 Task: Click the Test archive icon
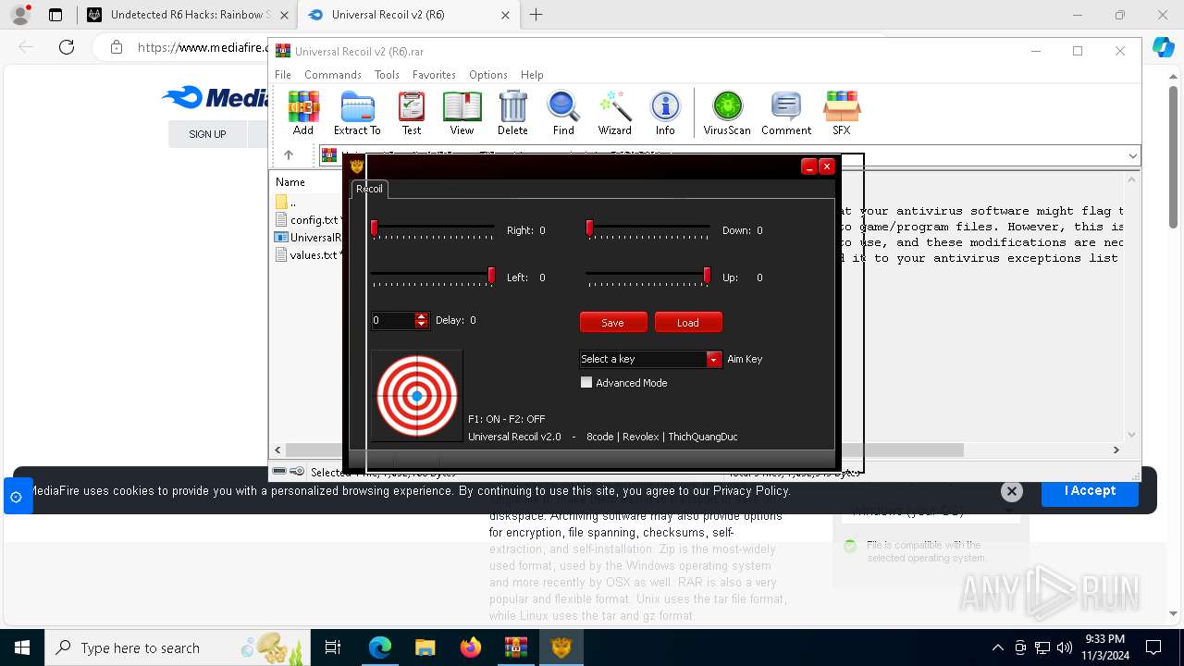pyautogui.click(x=412, y=113)
